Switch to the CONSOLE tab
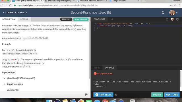Image resolution: width=182 pixels, height=102 pixels. point(109,68)
